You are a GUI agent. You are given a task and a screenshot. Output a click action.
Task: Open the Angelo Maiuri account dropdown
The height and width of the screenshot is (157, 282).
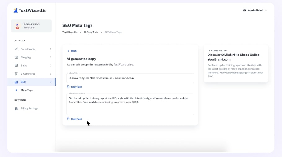(x=255, y=10)
